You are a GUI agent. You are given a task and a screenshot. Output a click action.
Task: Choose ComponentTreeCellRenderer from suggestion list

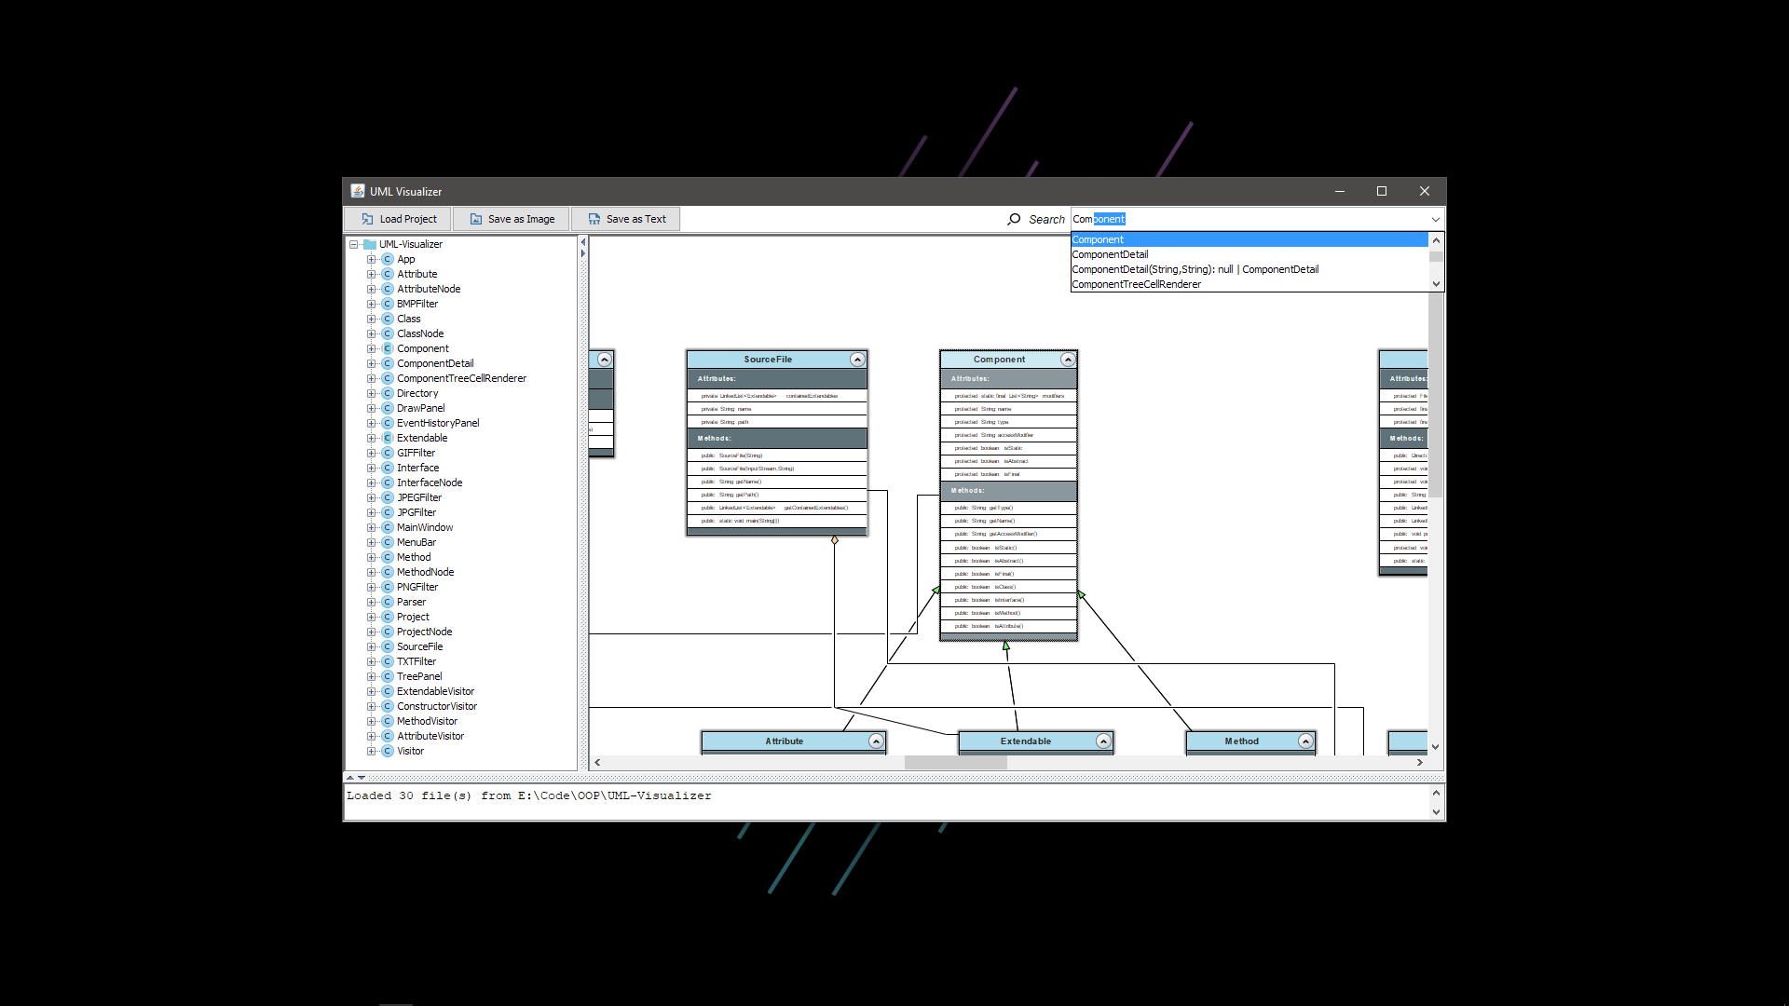point(1136,284)
